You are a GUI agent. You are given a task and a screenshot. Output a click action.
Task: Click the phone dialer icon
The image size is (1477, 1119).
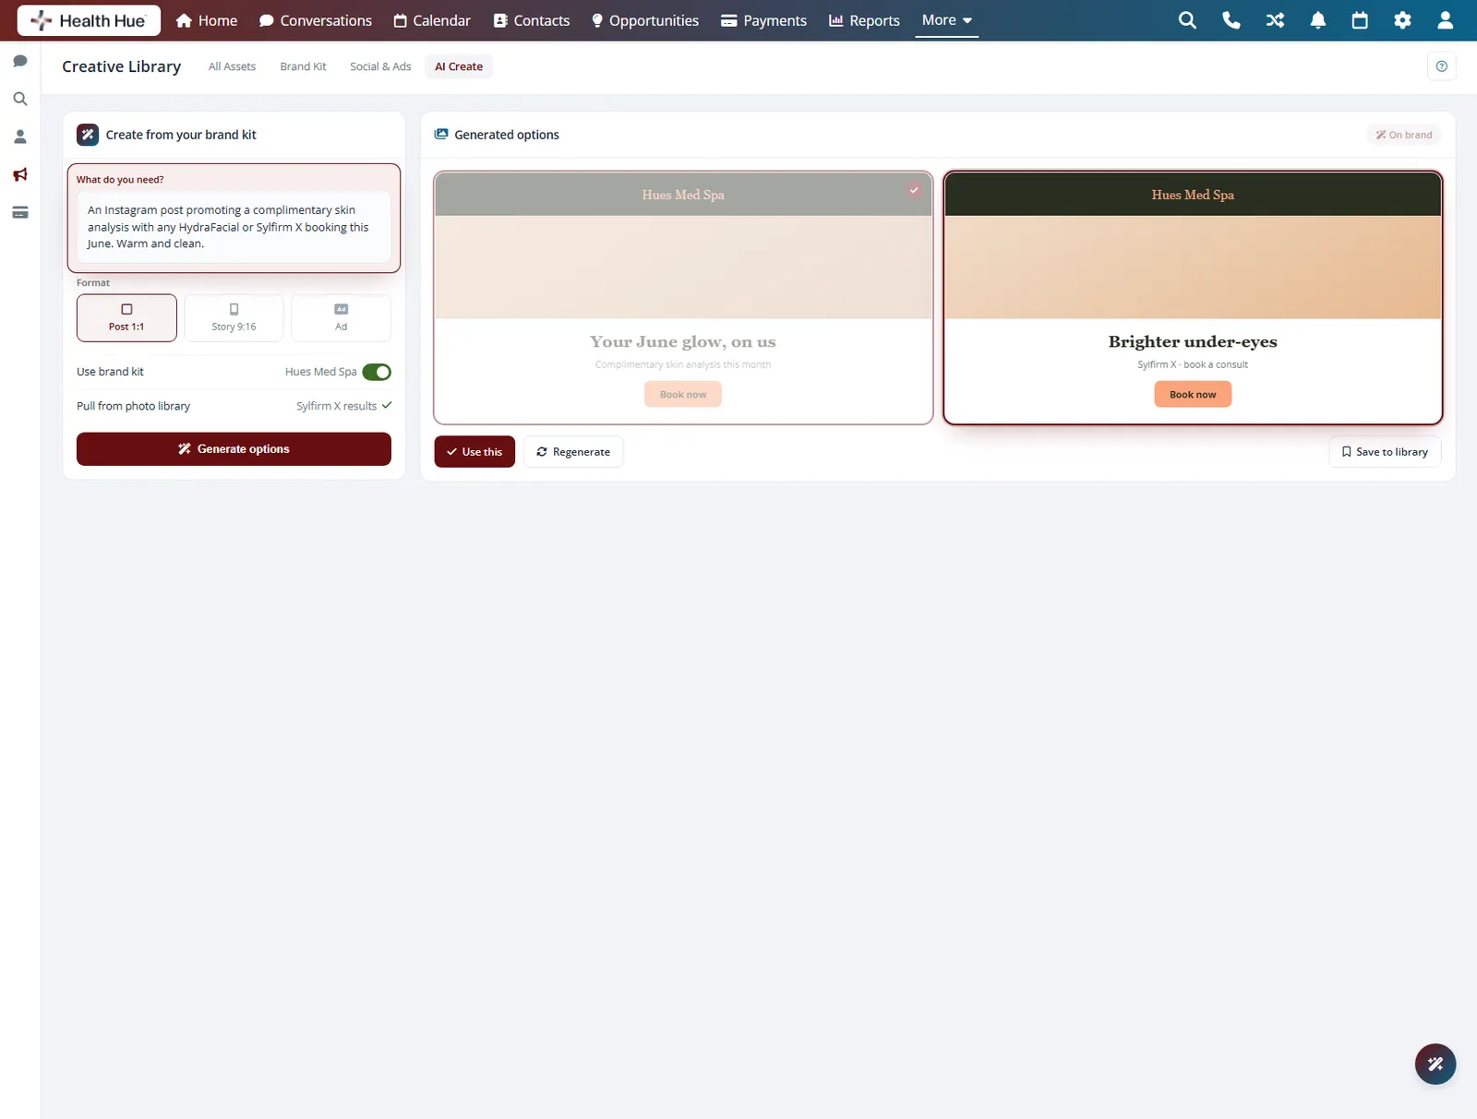[x=1231, y=20]
